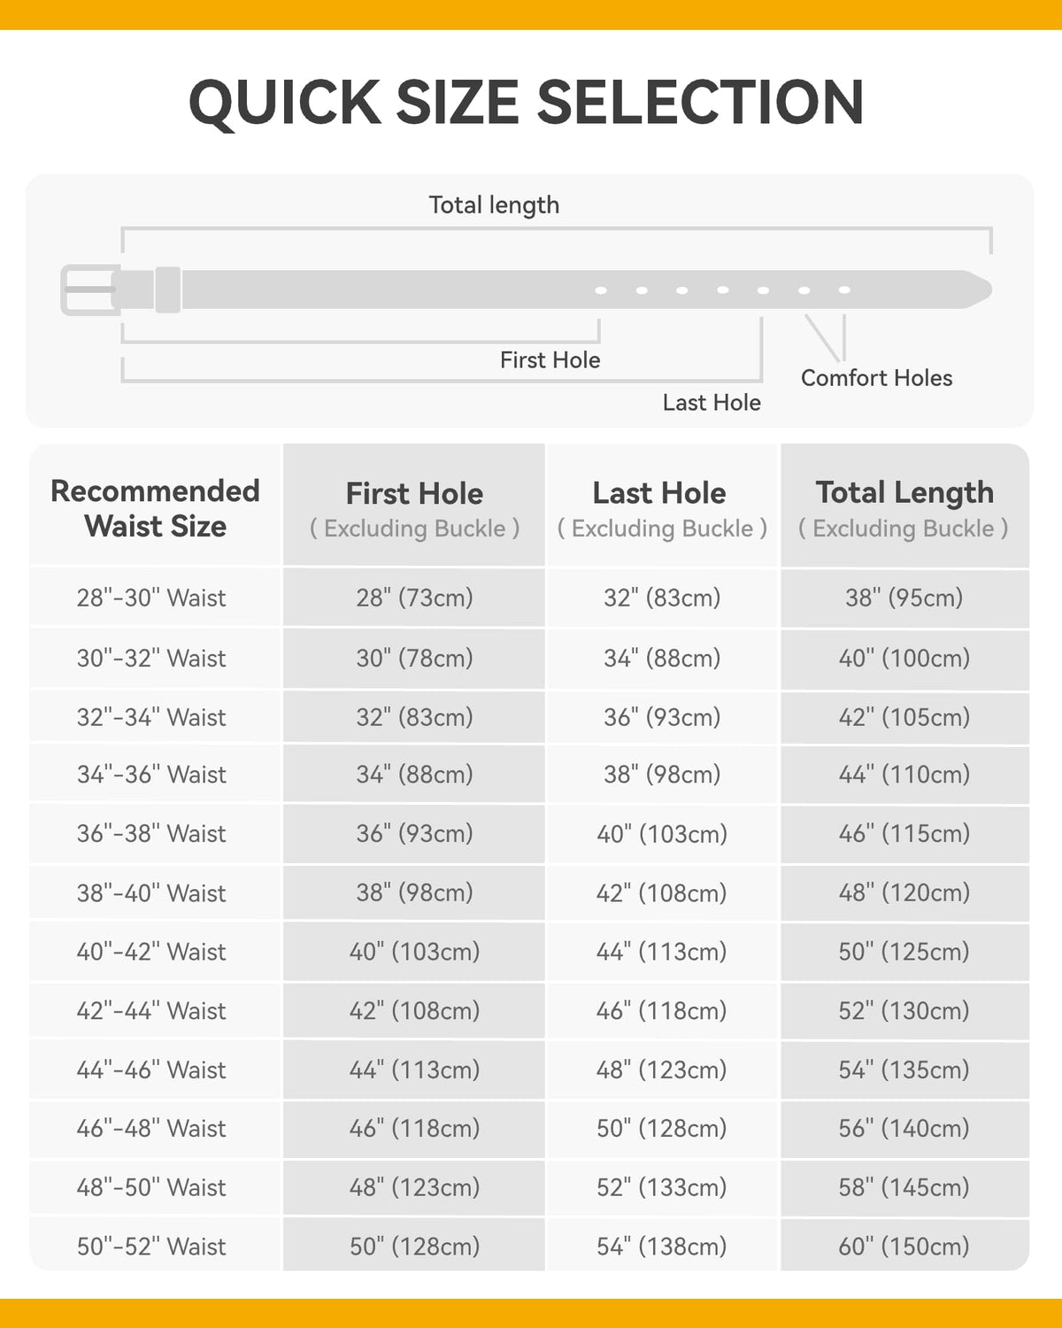Select the 50"-52" Waist row label

coord(151,1247)
